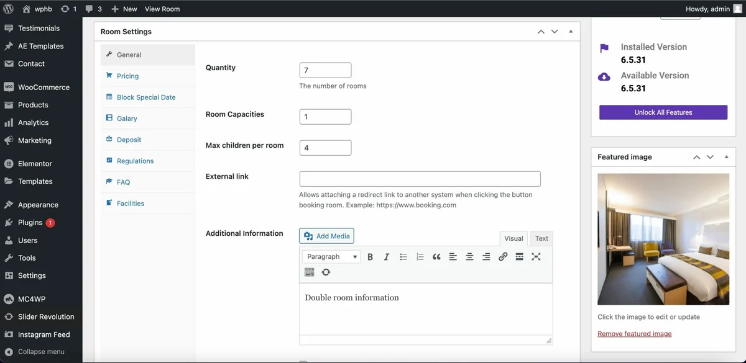Viewport: 746px width, 363px height.
Task: Click Remove featured image link
Action: point(634,334)
